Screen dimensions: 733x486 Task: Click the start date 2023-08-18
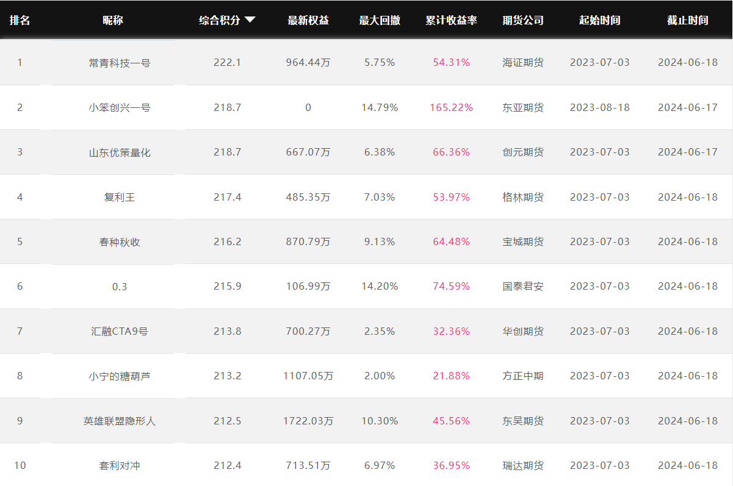pyautogui.click(x=600, y=107)
